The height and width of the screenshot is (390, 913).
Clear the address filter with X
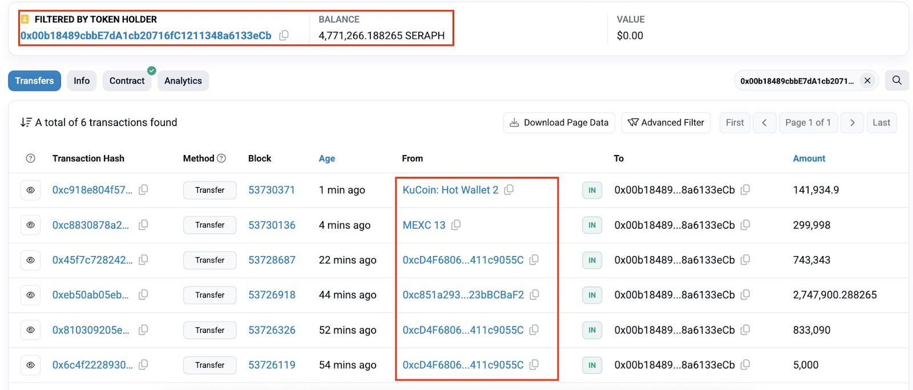coord(867,80)
